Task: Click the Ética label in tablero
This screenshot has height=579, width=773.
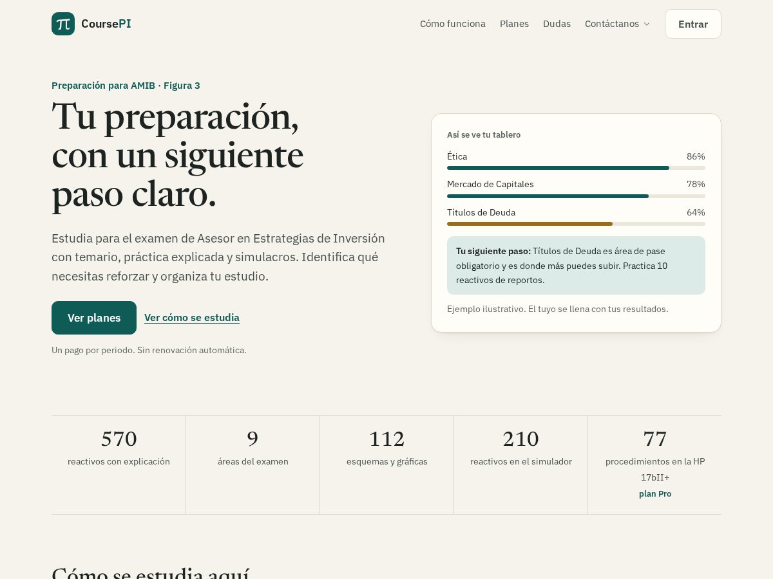Action: (457, 156)
